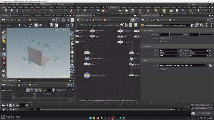
Task: Go back in viewport pane navigation
Action: coord(3,20)
